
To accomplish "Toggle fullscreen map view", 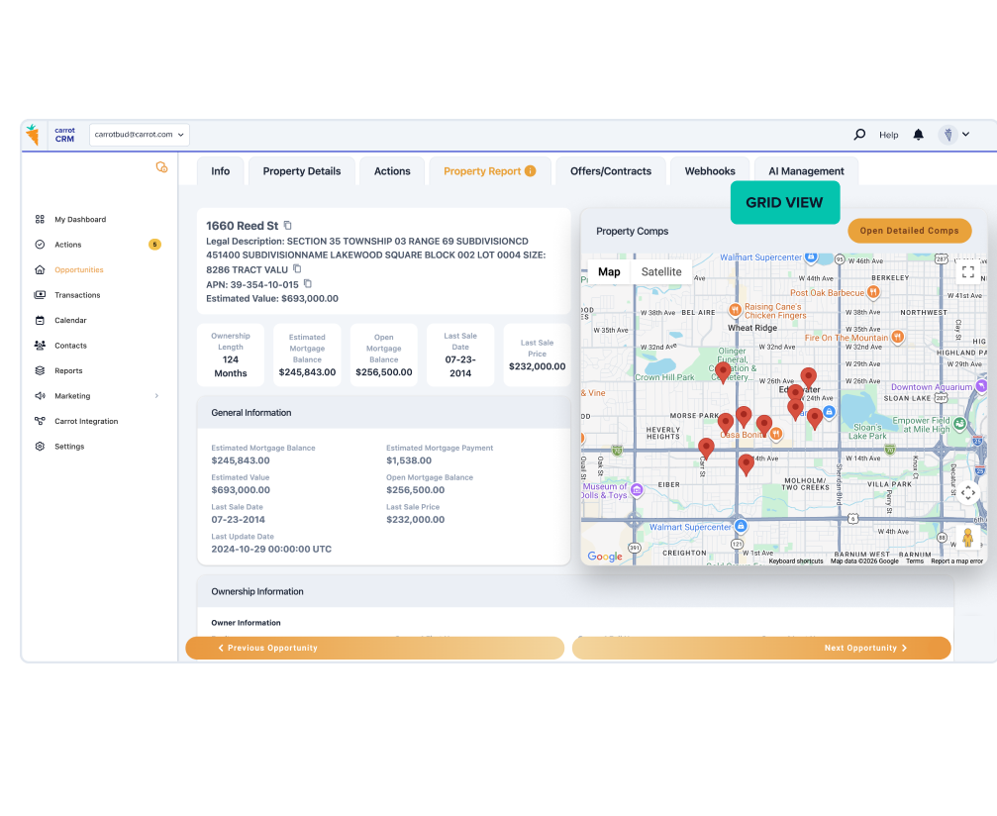I will [x=967, y=271].
